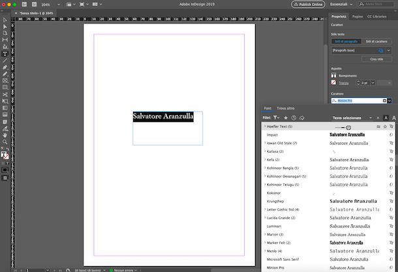Select the Senza titolo-1 document tab
Screen dimensions: 398x272
click(37, 13)
